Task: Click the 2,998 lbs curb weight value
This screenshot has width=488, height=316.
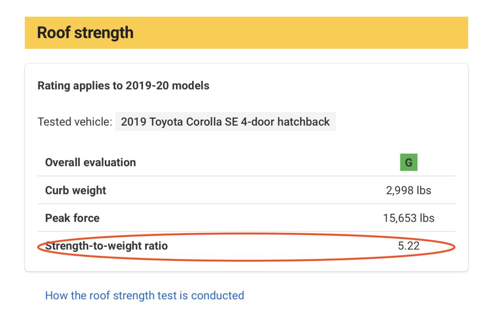Action: [408, 191]
